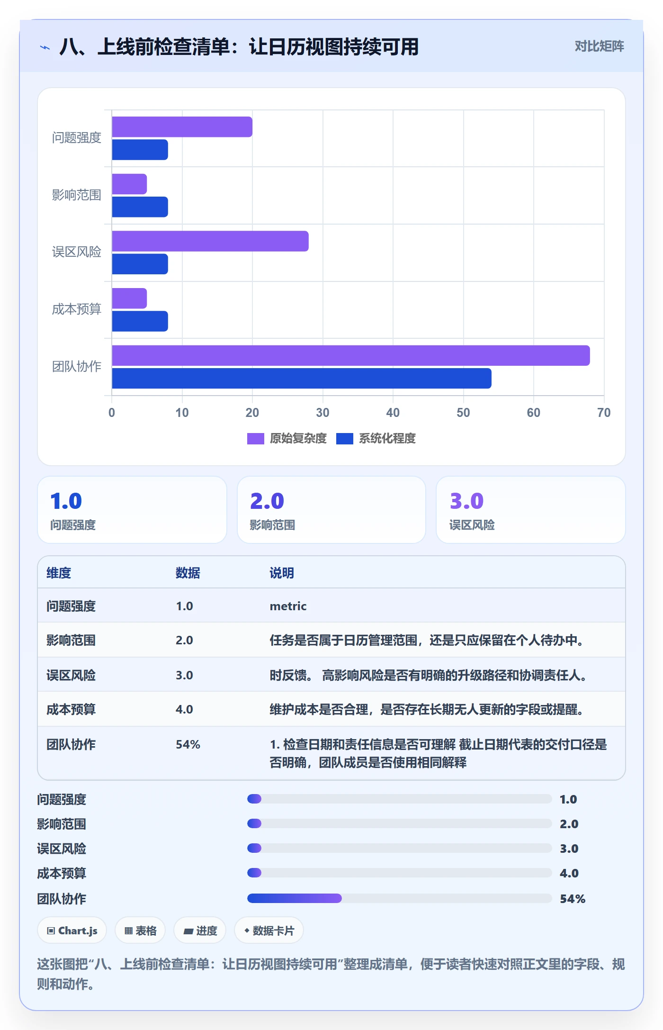
Task: Open the 1.0 问题强度 data card
Action: pos(132,510)
